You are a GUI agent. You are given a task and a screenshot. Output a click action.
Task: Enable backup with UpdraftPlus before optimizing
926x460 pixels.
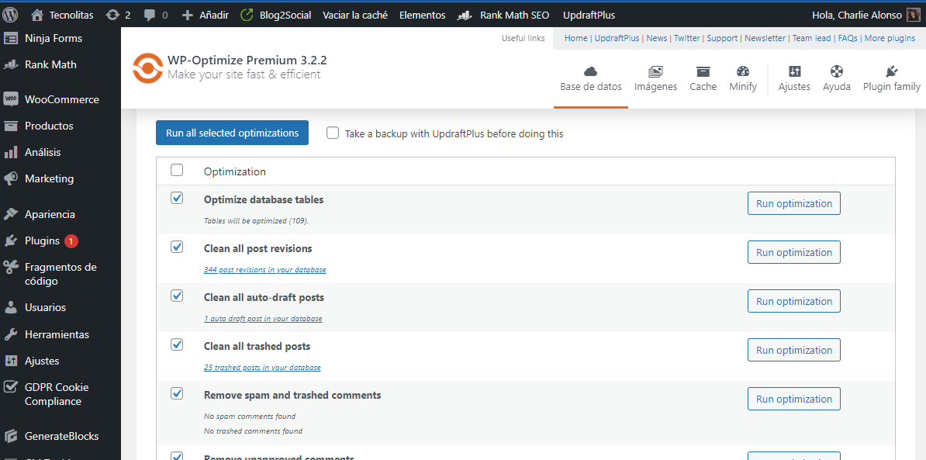coord(333,133)
